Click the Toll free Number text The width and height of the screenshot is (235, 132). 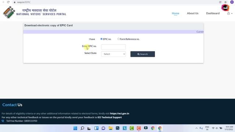tap(22, 121)
